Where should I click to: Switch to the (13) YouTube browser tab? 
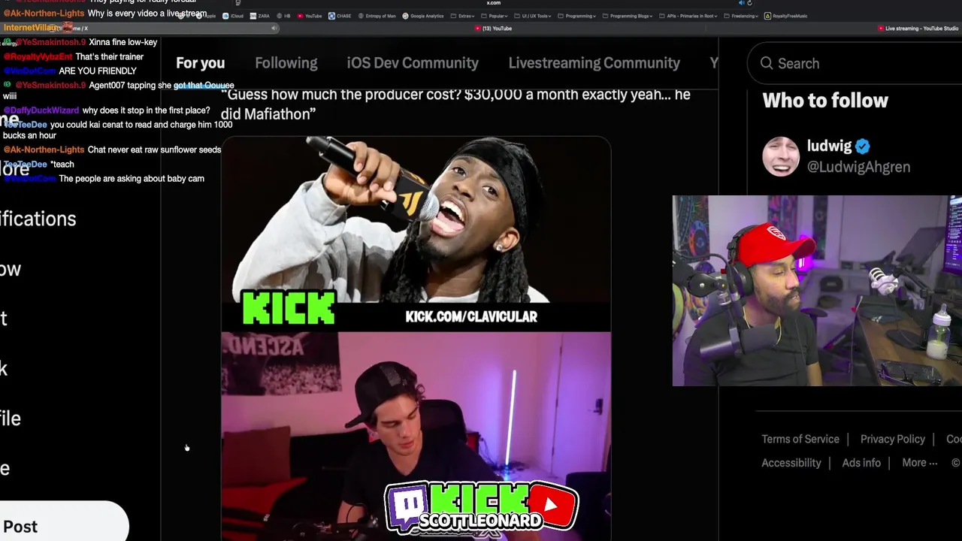coord(494,29)
